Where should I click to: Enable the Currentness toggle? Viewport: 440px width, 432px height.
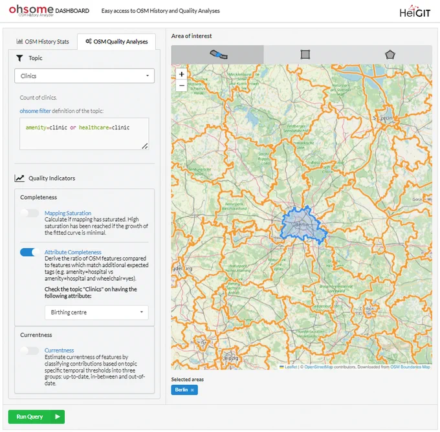pyautogui.click(x=30, y=351)
